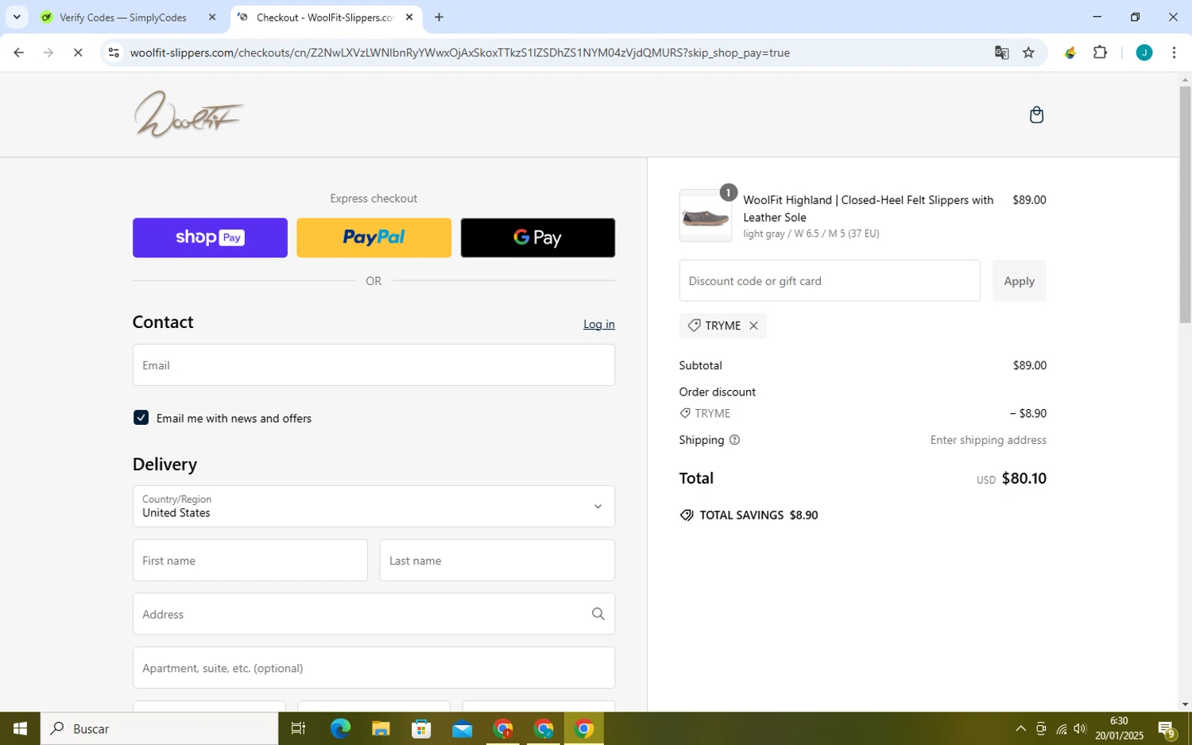This screenshot has height=745, width=1192.
Task: Open the Mail app from the taskbar
Action: 462,728
